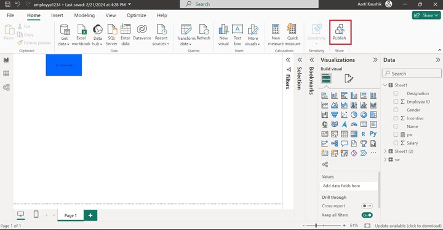443x230 pixels.
Task: Open the Insert ribbon tab
Action: click(x=57, y=15)
